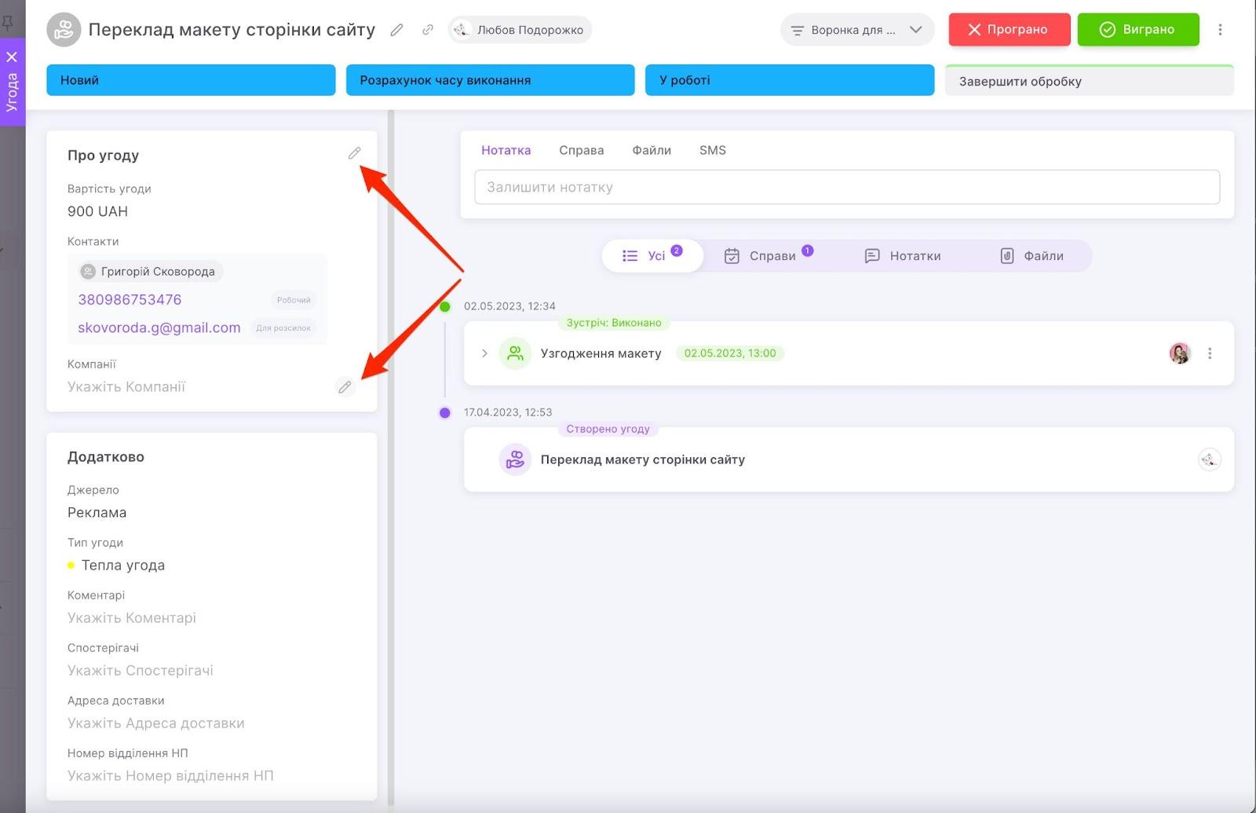Click the green date badge 02.05.2023, 13:00
The width and height of the screenshot is (1256, 813).
click(730, 353)
